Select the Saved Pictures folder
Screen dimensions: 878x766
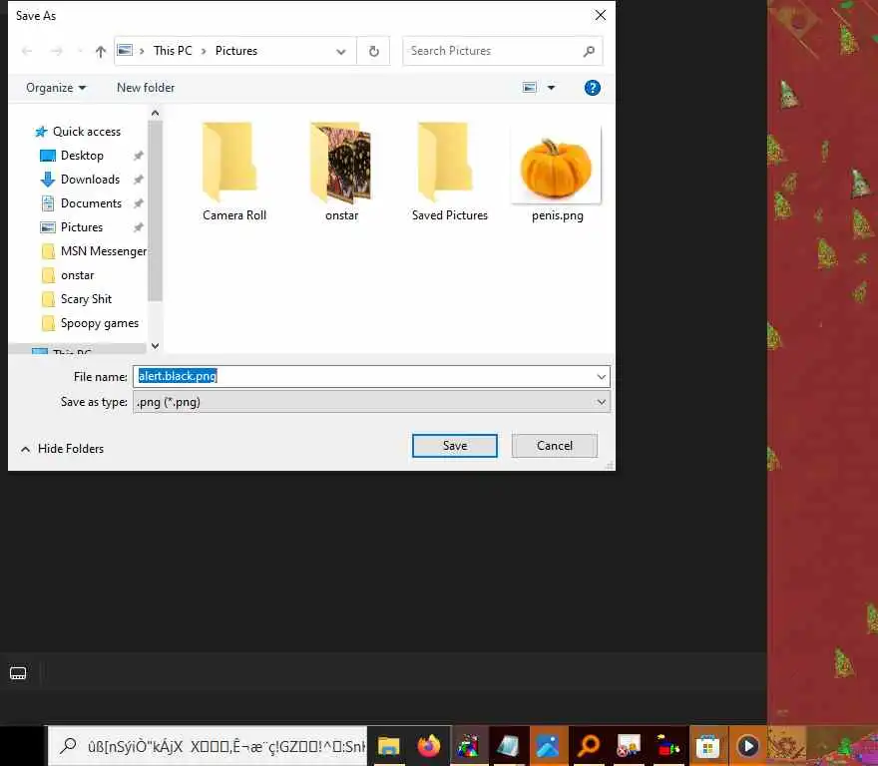tap(449, 172)
